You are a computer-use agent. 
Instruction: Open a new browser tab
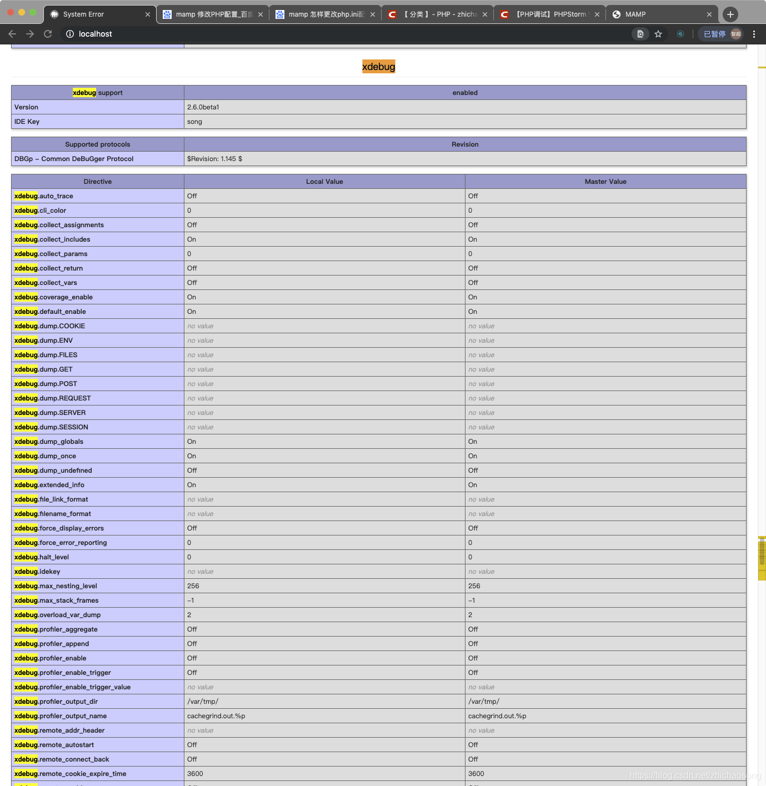tap(730, 14)
